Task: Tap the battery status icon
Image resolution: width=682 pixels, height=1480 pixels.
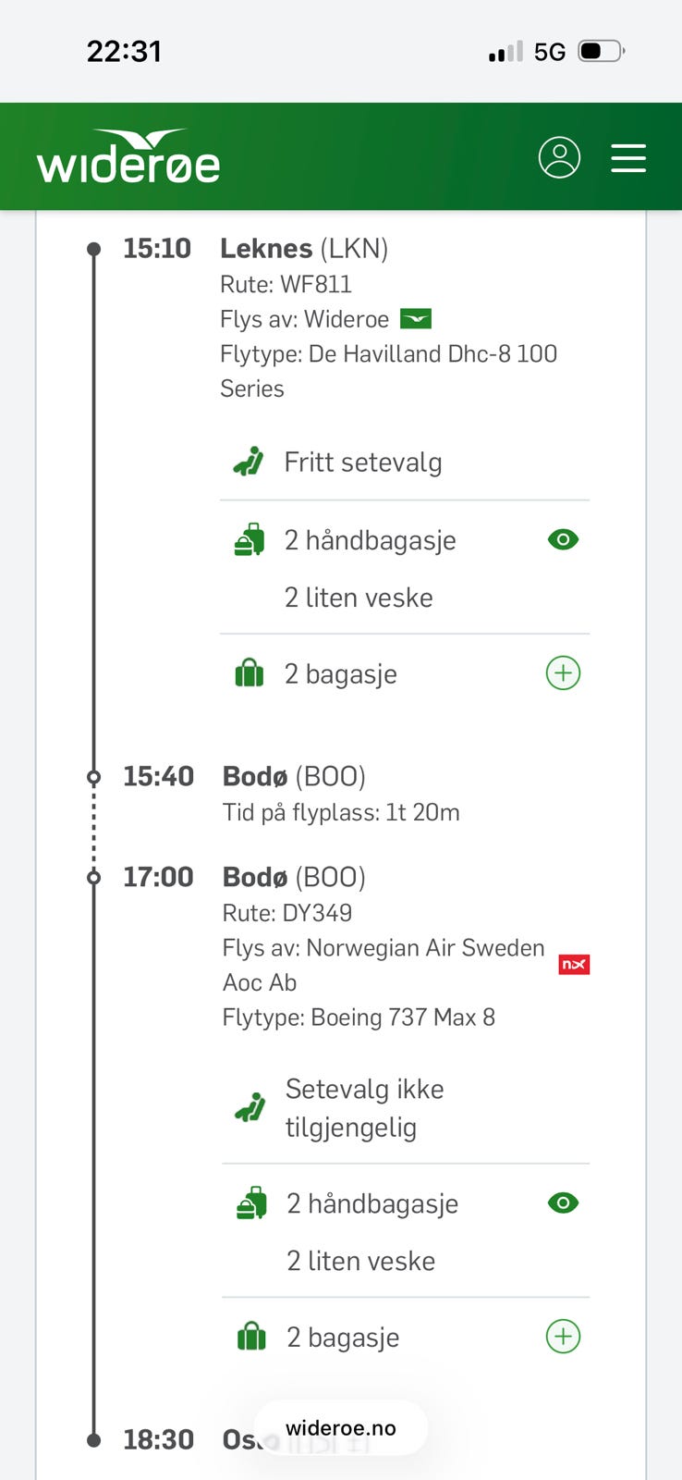Action: [x=602, y=51]
